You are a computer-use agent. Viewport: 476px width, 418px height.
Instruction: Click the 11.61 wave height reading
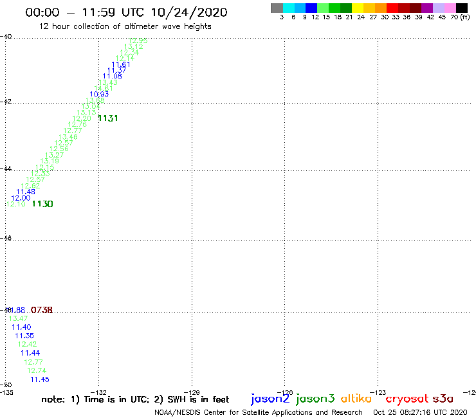pos(121,64)
